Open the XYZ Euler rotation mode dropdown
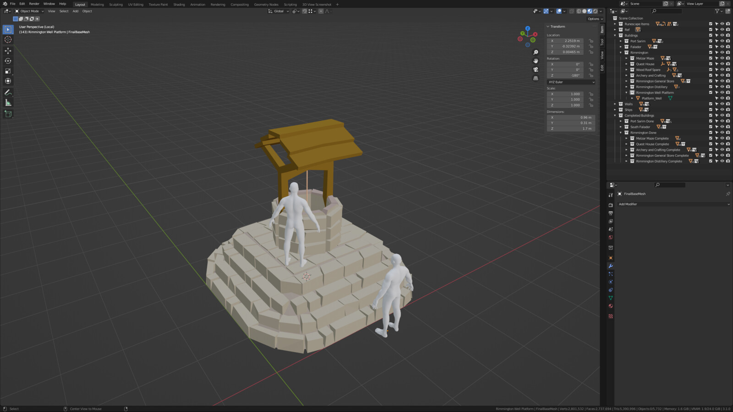Viewport: 733px width, 412px height. [x=571, y=82]
